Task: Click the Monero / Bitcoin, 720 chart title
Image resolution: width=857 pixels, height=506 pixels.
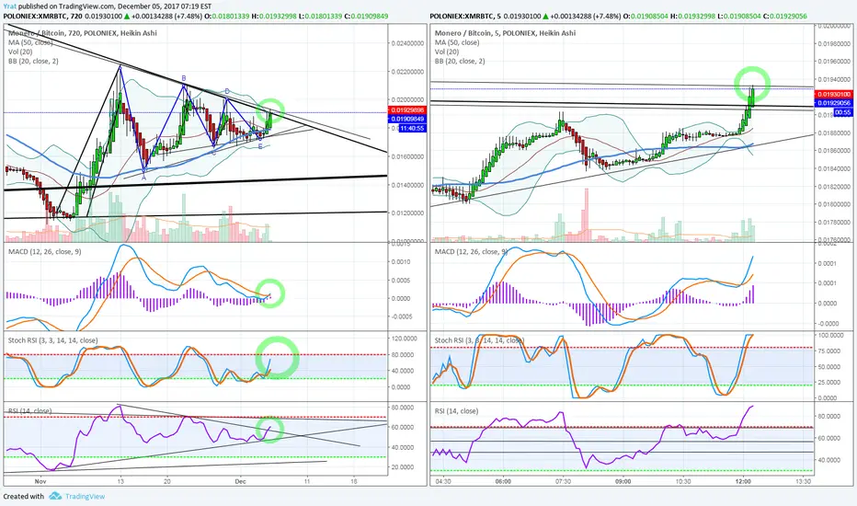Action: click(82, 33)
